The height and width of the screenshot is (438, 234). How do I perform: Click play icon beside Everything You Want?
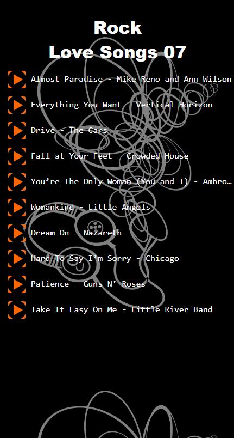(17, 105)
